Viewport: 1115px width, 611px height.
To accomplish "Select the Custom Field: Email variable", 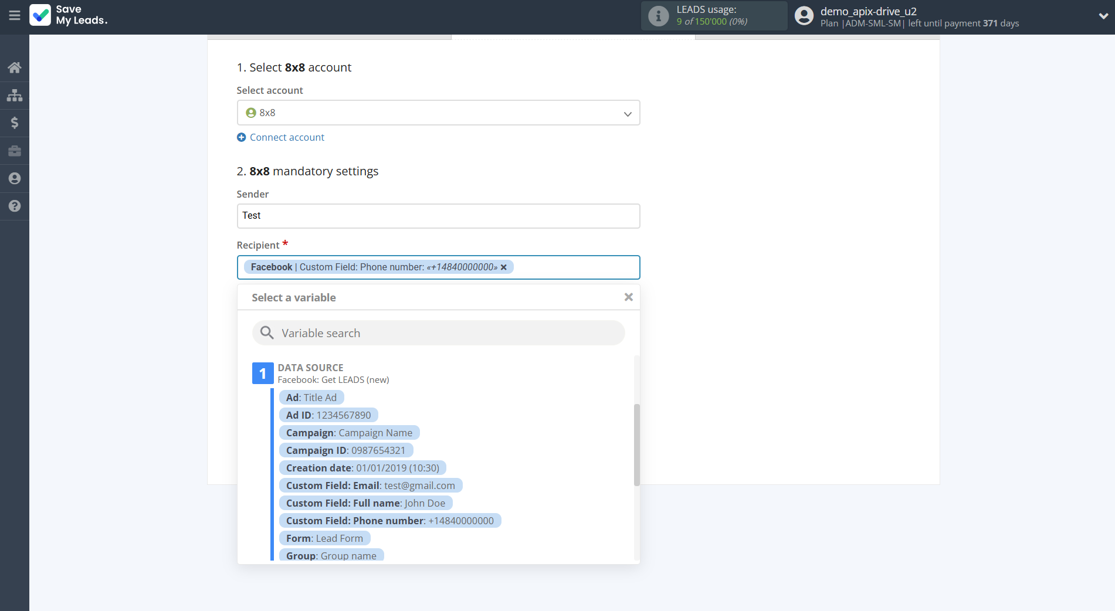I will pos(370,485).
